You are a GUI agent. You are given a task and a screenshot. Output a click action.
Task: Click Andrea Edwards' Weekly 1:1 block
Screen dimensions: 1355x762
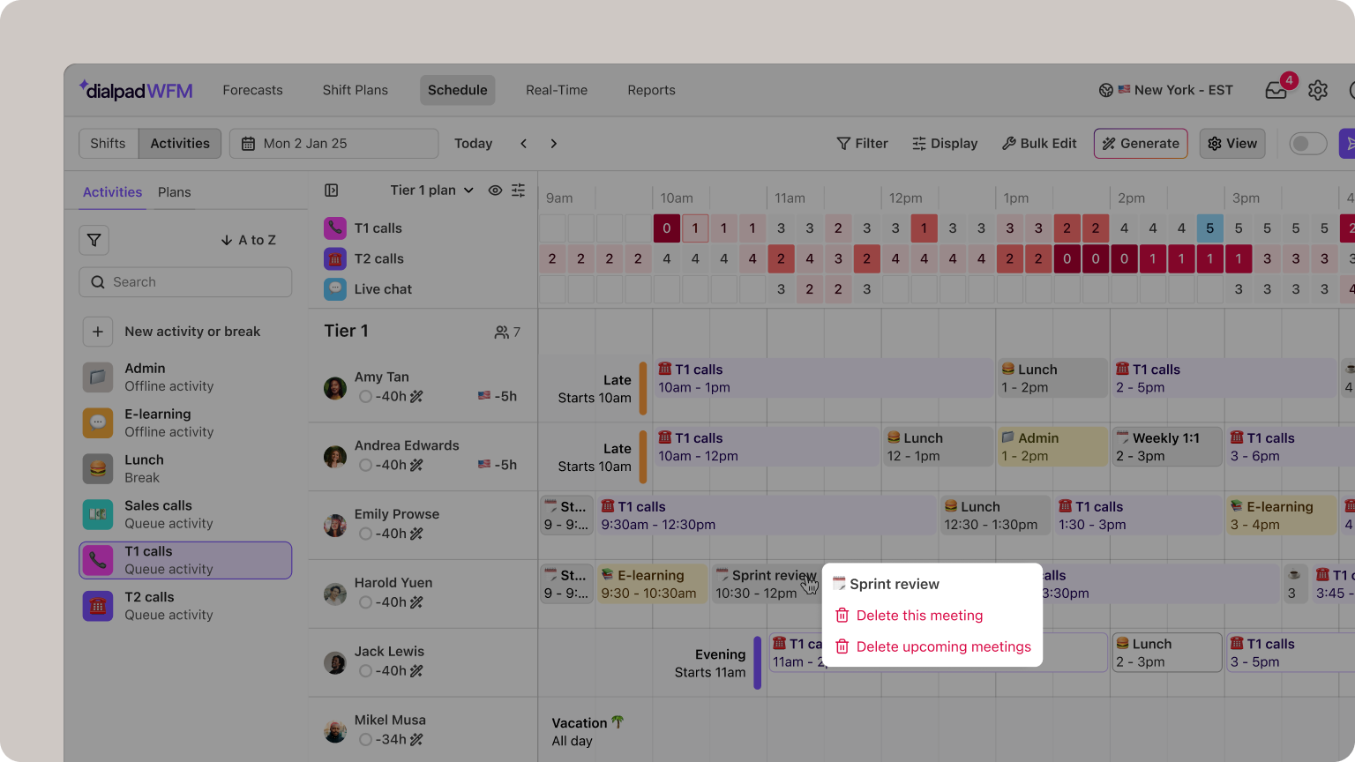point(1167,447)
